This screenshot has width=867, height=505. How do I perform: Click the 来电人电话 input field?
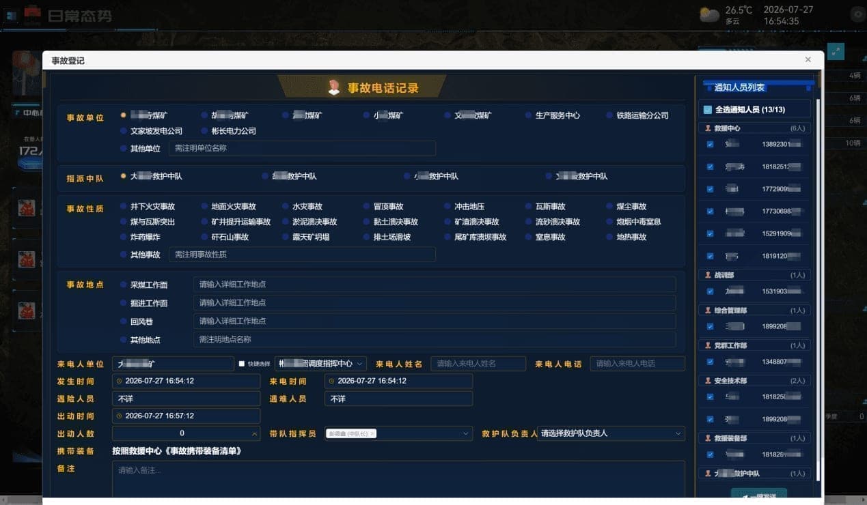tap(637, 364)
